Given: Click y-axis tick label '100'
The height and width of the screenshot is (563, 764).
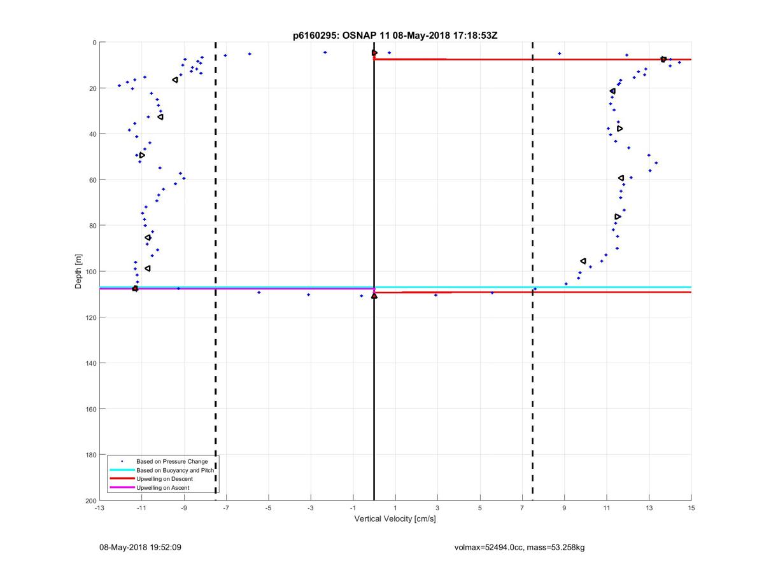Looking at the screenshot, I should pos(90,272).
